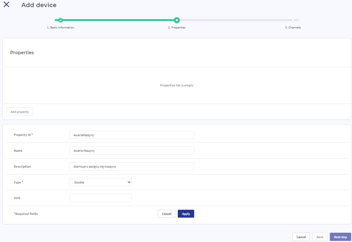Open the Type dropdown showing Double

click(x=101, y=182)
